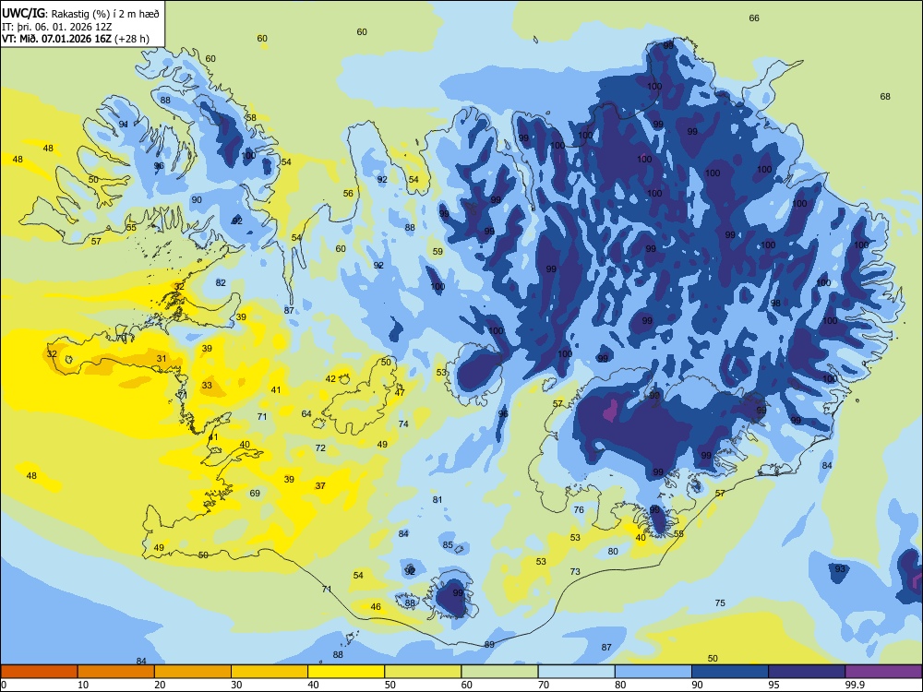Click the map value '59'
Image resolution: width=923 pixels, height=692 pixels.
pyautogui.click(x=438, y=252)
